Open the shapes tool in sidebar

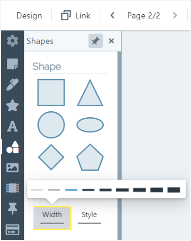pos(12,147)
